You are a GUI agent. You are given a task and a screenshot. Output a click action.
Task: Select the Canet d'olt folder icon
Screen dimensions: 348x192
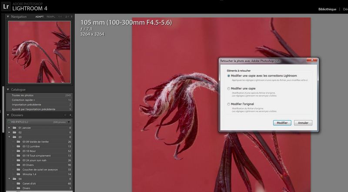click(18, 183)
